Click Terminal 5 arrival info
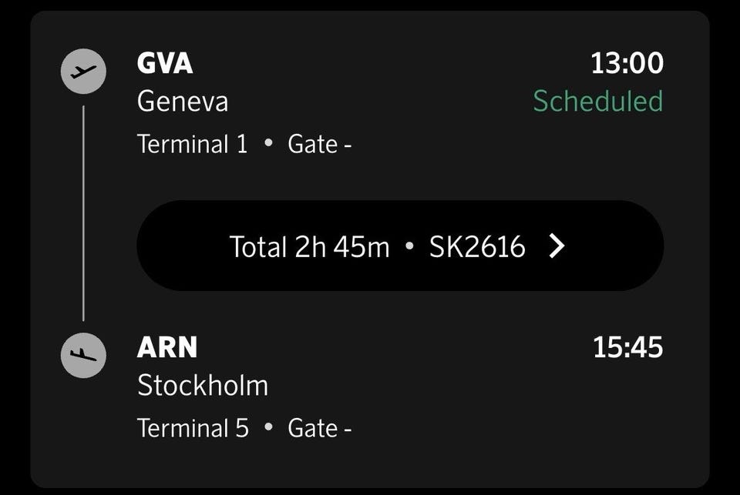Viewport: 740px width, 495px height. pyautogui.click(x=193, y=428)
